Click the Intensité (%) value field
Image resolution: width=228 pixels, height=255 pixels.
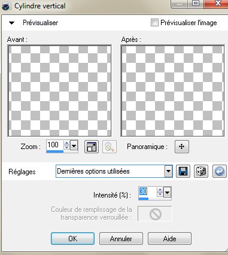(147, 192)
